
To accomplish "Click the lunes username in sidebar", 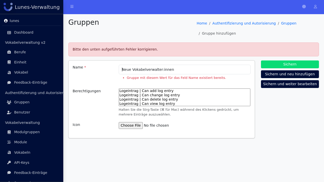I will [x=14, y=21].
